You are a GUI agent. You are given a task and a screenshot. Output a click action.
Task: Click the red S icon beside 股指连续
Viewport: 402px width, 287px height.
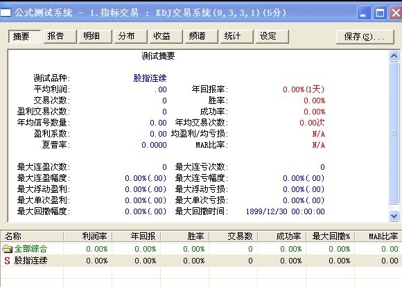point(7,261)
